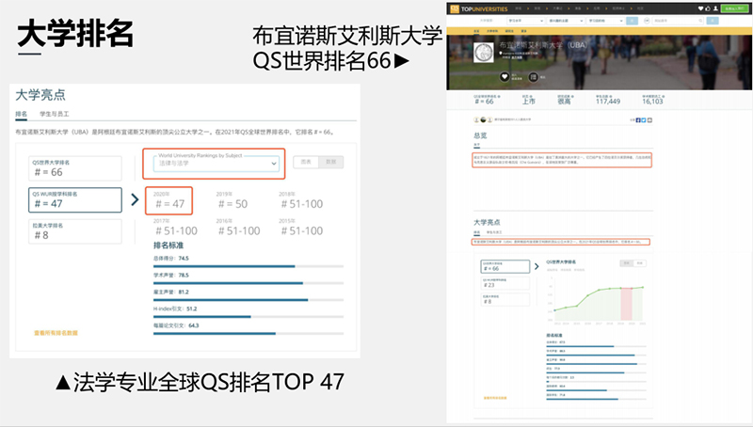The image size is (753, 427).
Task: Open the orange view-all-rankings link in small webpage
Action: point(495,398)
